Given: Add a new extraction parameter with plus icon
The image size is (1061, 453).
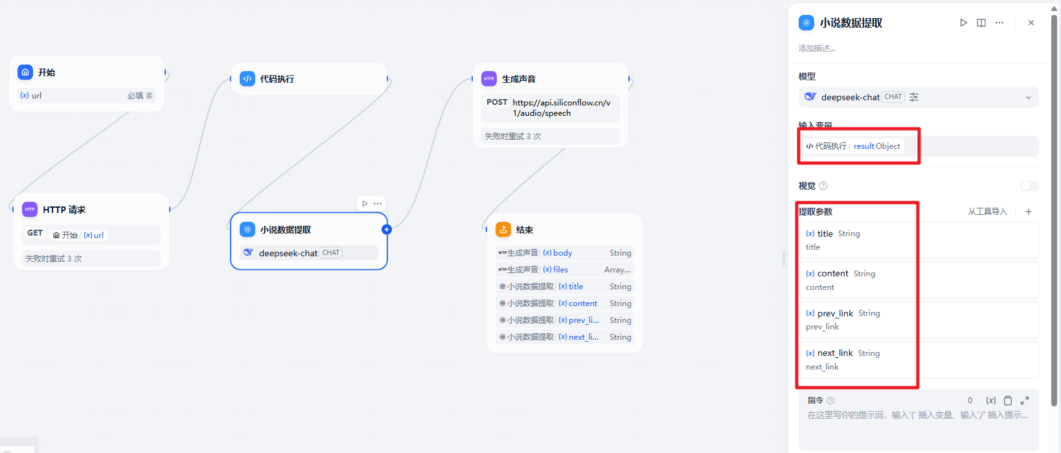Looking at the screenshot, I should 1029,212.
